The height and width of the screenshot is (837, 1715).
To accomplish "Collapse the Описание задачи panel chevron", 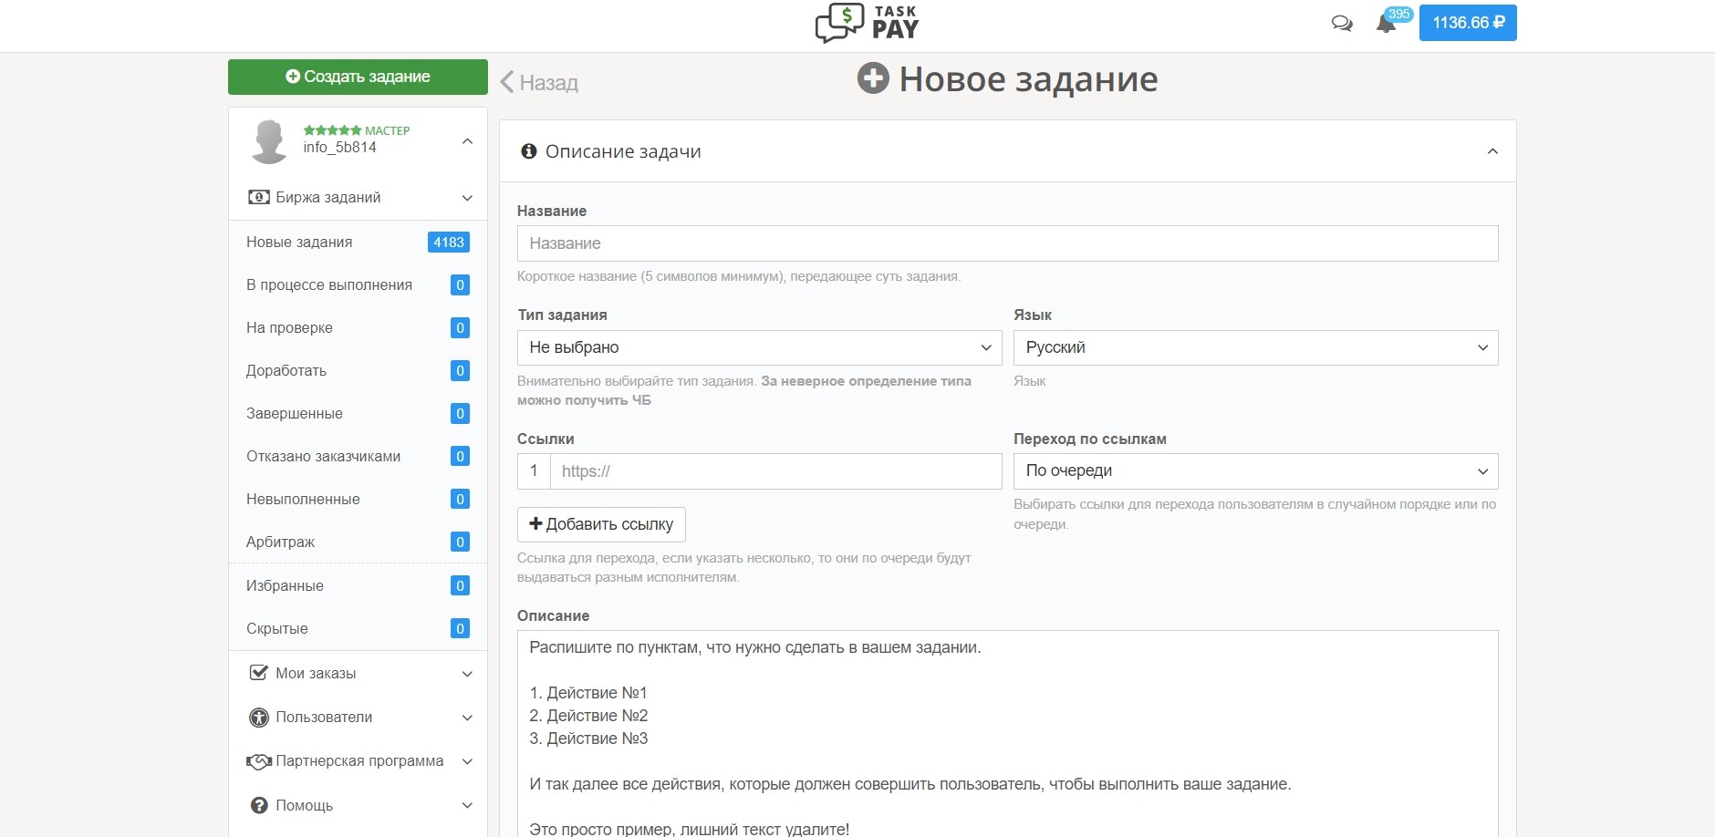I will click(1492, 151).
